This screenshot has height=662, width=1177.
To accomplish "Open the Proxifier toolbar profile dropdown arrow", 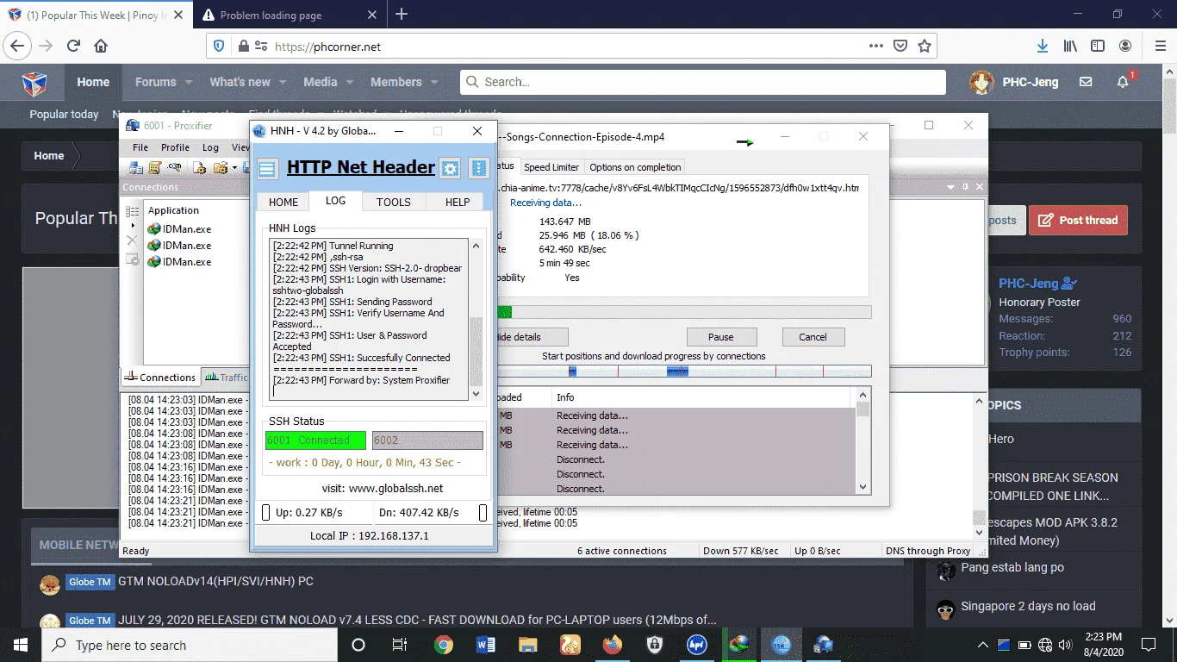I will [235, 167].
